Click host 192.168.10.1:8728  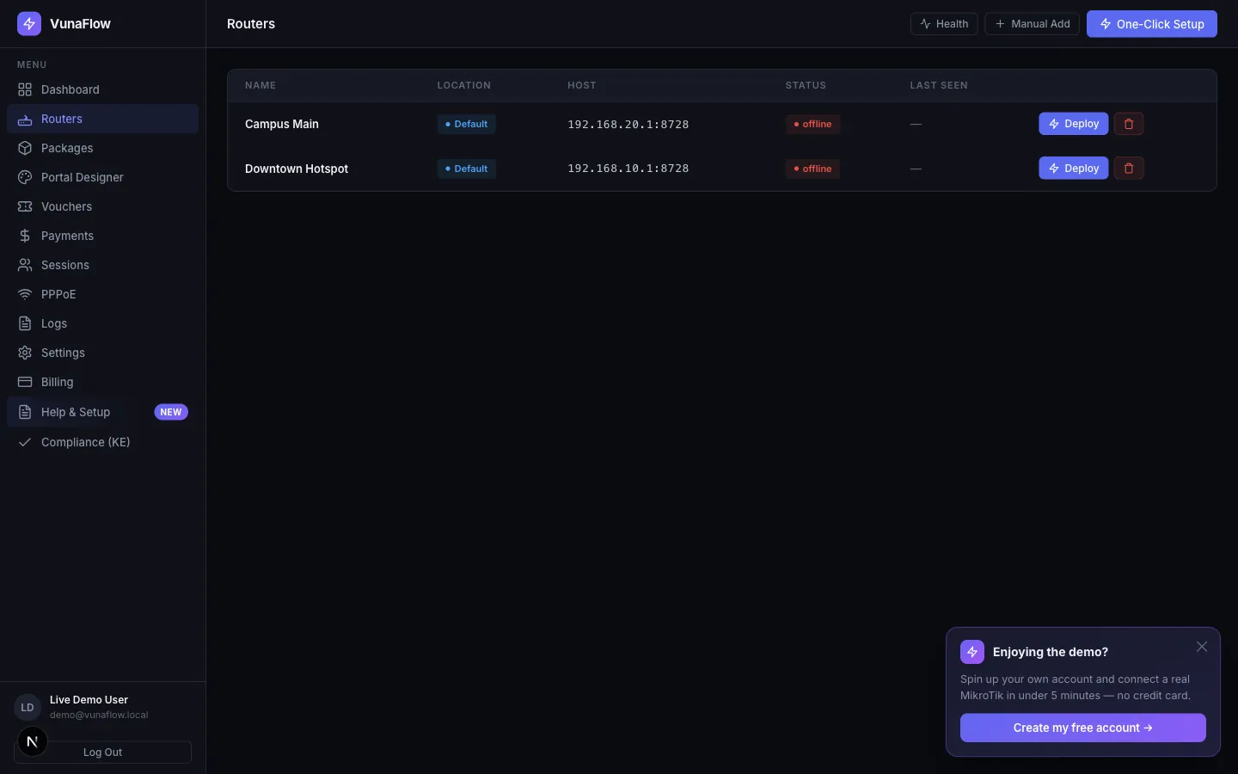(628, 169)
